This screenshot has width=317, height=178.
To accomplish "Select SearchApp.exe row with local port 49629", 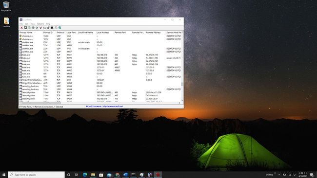I will pos(100,99).
